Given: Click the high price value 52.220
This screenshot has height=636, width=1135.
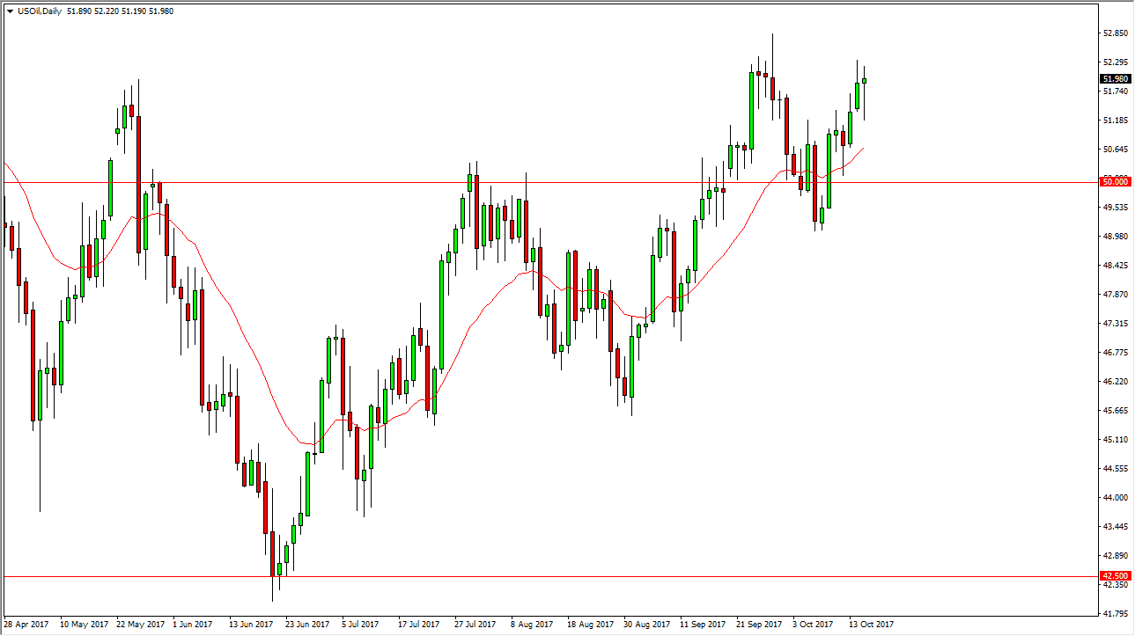Looking at the screenshot, I should (x=106, y=11).
